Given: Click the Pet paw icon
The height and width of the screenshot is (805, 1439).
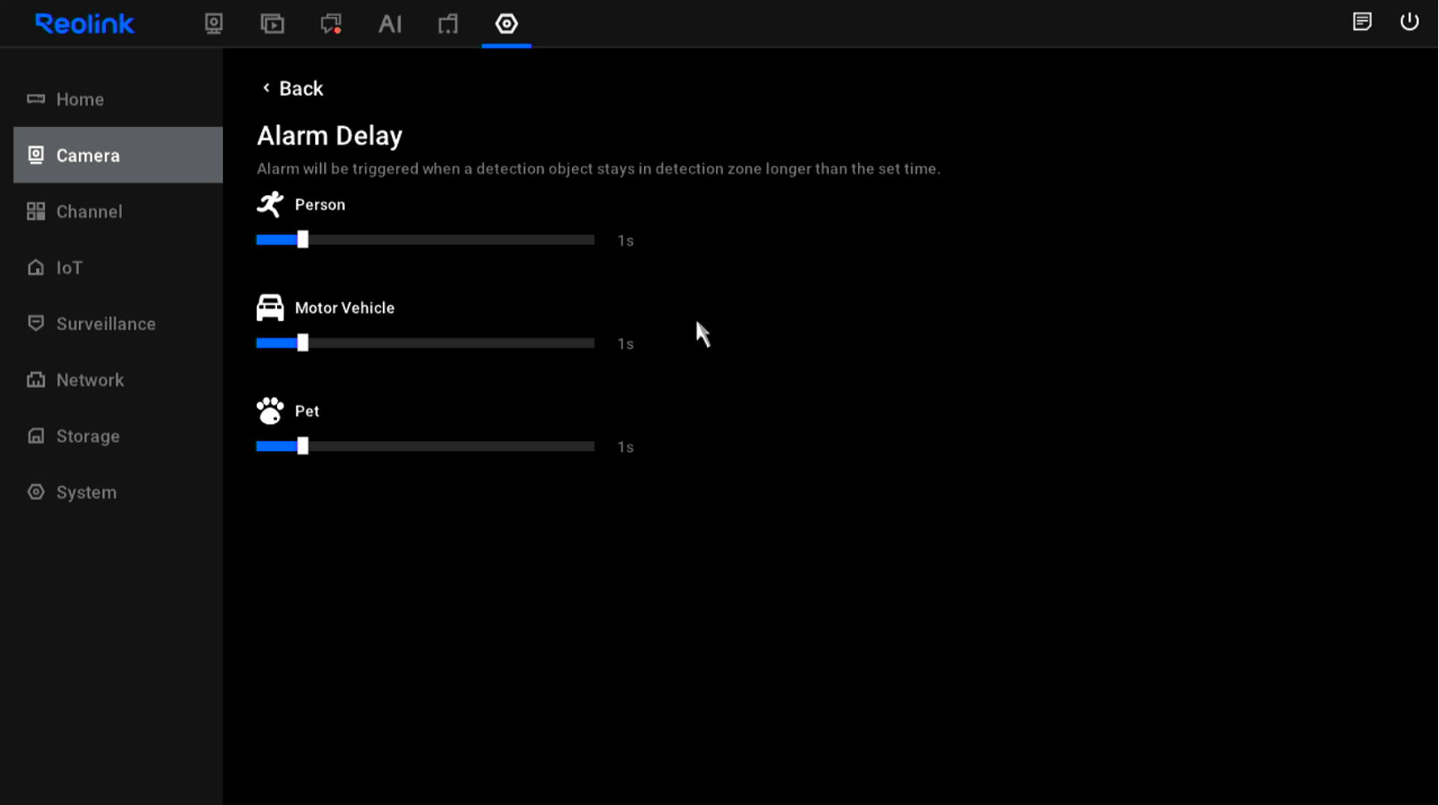Looking at the screenshot, I should [x=270, y=411].
